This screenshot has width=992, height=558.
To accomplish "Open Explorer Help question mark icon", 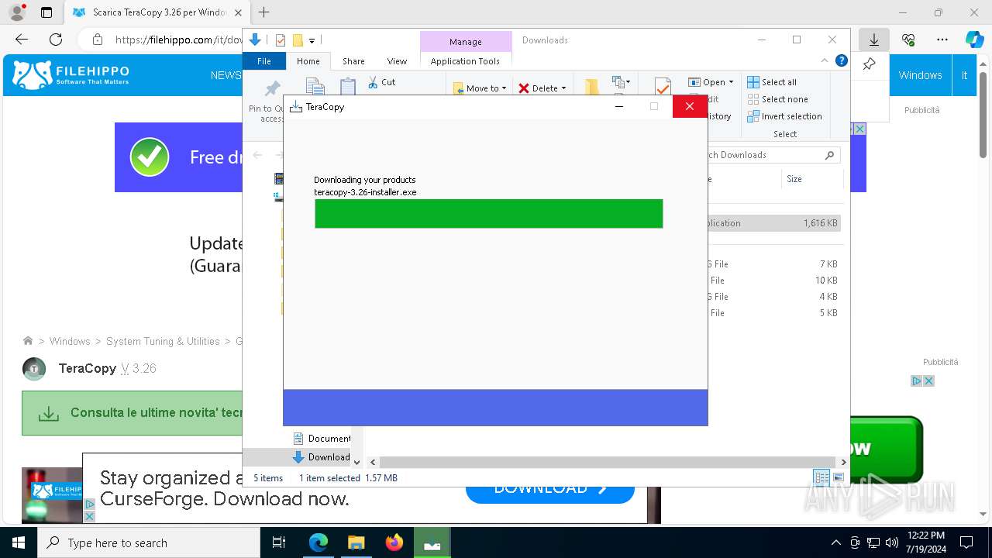I will click(x=842, y=60).
